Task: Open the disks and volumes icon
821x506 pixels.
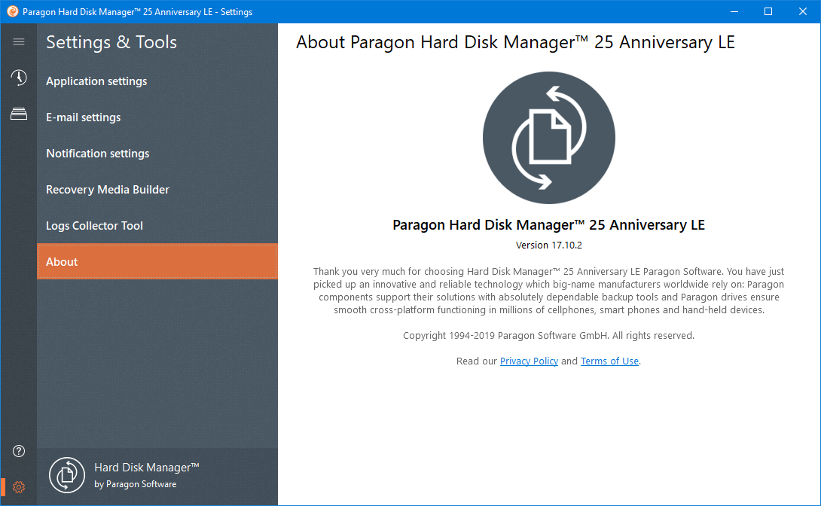Action: pos(19,114)
